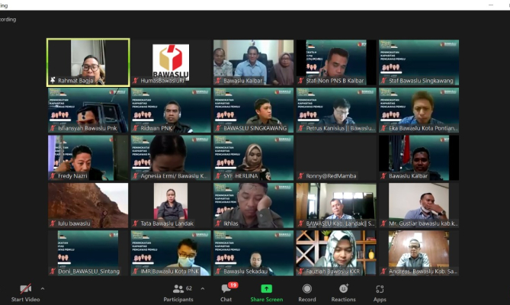510x305 pixels.
Task: Click the Ikhlas participant video
Action: 253,204
